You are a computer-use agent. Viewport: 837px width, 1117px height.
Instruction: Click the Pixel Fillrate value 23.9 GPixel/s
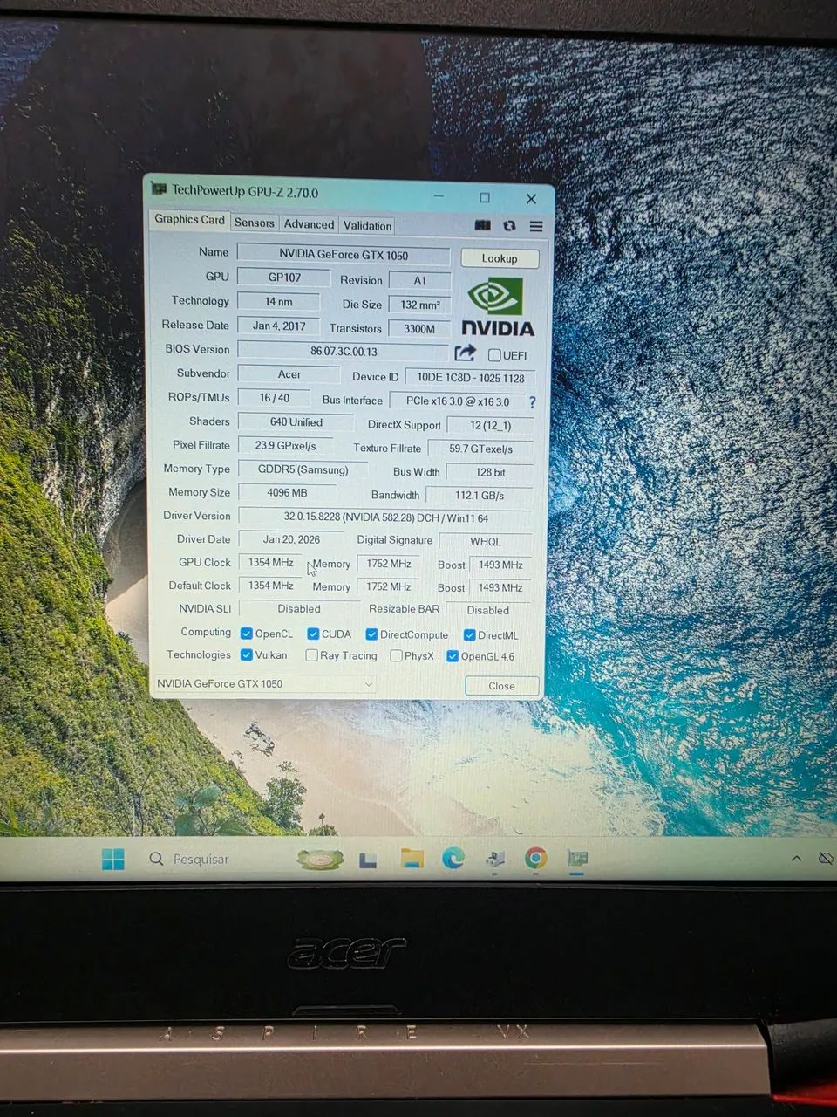(x=285, y=446)
